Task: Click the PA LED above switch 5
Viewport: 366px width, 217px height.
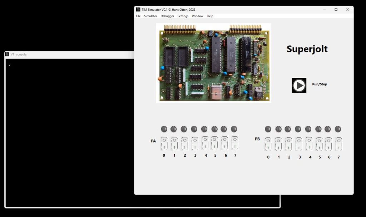Action: 214,129
